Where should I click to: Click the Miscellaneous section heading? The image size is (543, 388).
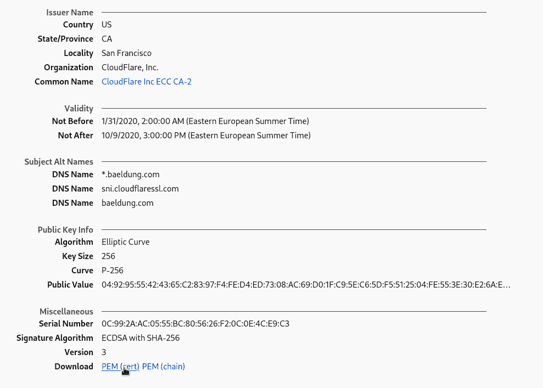coord(66,312)
